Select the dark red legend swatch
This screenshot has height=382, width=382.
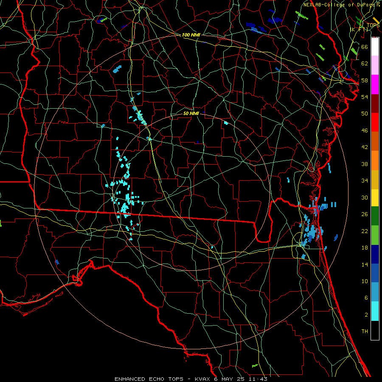(x=375, y=104)
